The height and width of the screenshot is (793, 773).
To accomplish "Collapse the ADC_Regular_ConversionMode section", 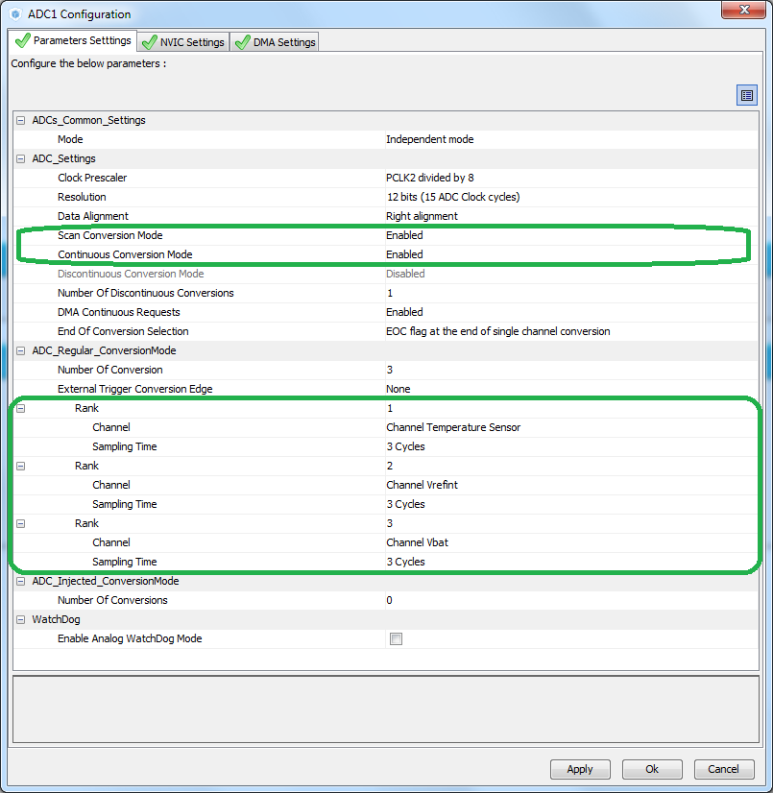I will pyautogui.click(x=20, y=350).
